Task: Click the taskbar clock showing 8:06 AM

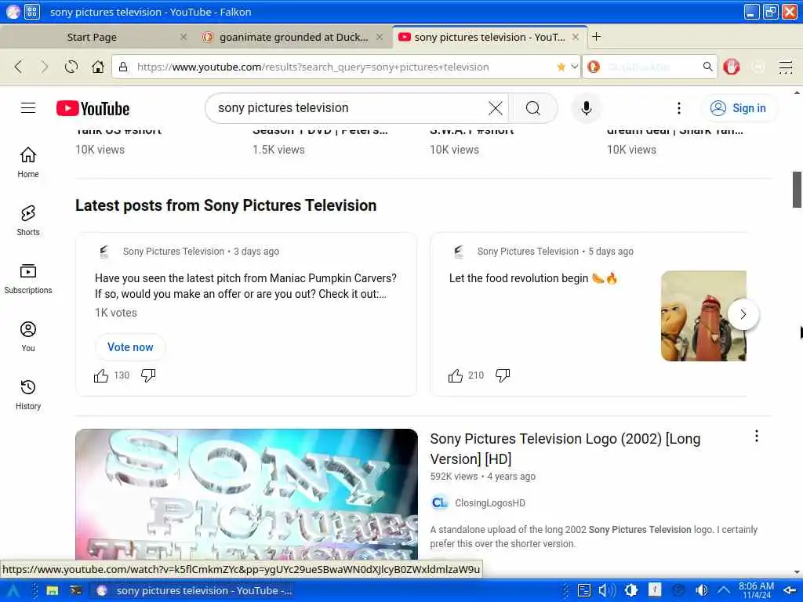Action: coord(756,591)
